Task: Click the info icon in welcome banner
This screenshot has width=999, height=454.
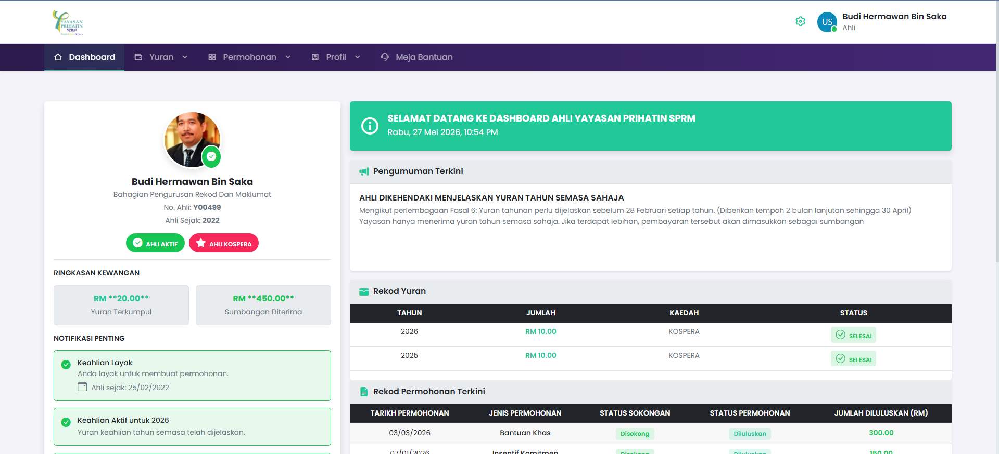Action: coord(370,126)
